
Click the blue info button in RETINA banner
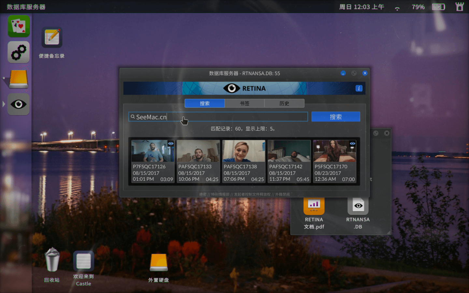click(x=359, y=88)
